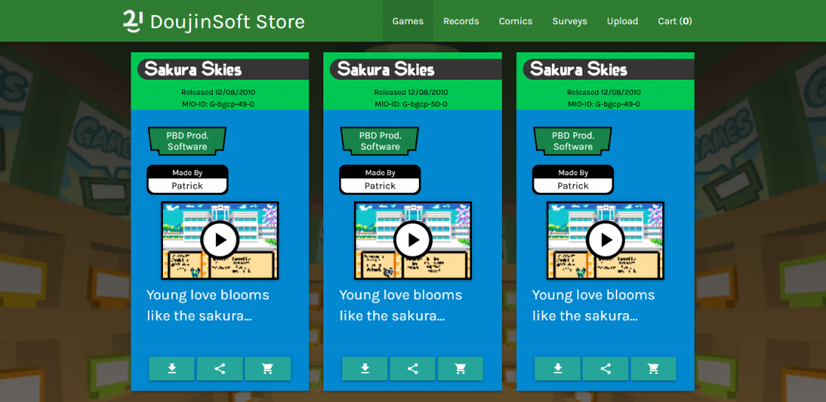Add the left card's game to cart
The image size is (826, 402).
[x=268, y=369]
